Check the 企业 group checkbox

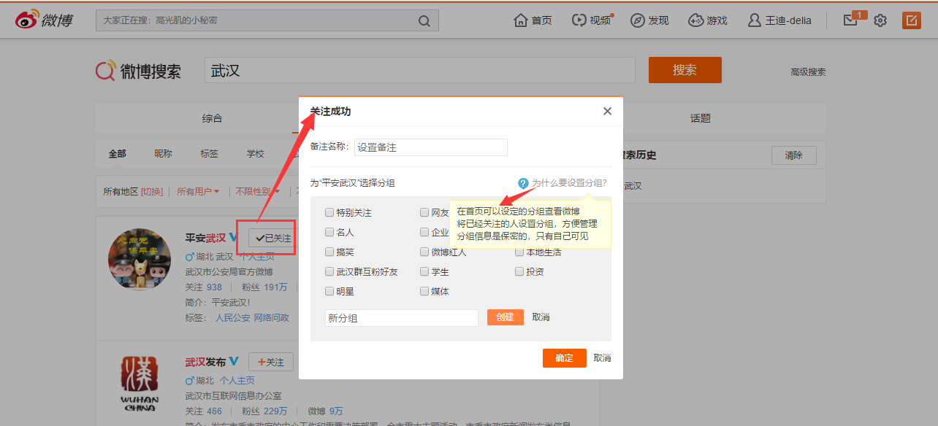coord(424,233)
